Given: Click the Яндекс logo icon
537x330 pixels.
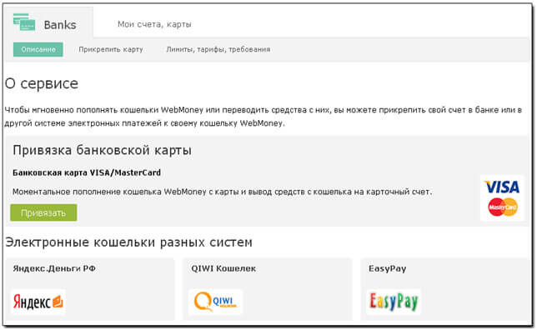Looking at the screenshot, I should pyautogui.click(x=38, y=302).
